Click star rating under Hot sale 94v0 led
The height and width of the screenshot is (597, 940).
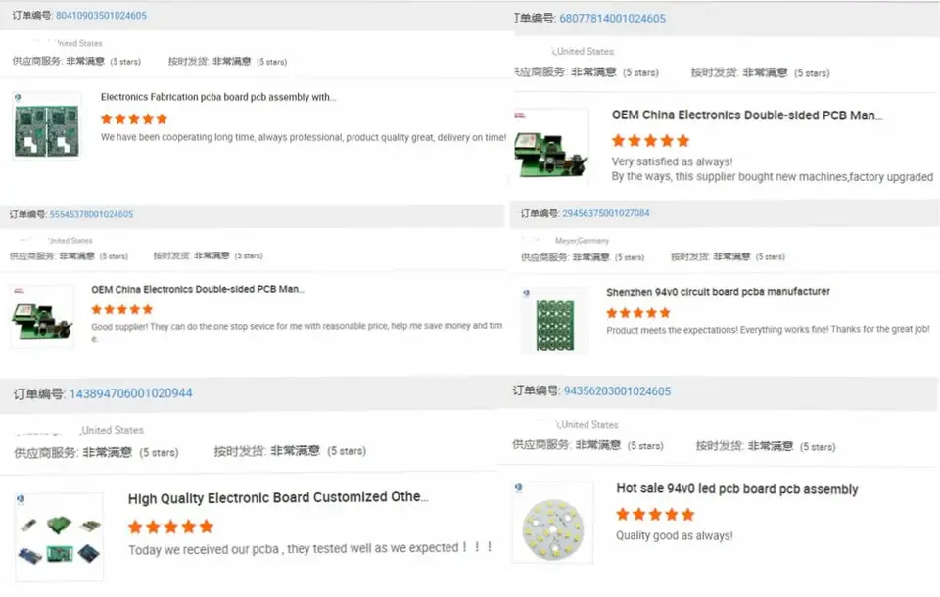tap(654, 514)
